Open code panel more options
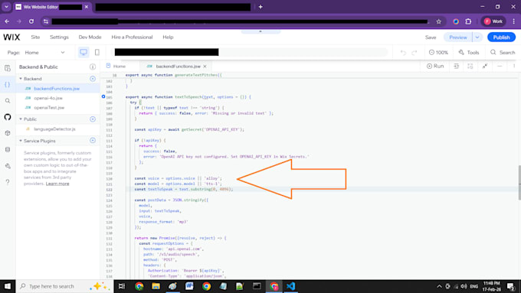 [513, 66]
